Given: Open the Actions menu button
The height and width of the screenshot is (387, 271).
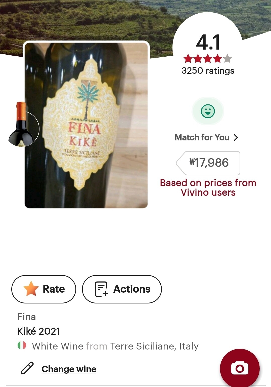Looking at the screenshot, I should [122, 289].
